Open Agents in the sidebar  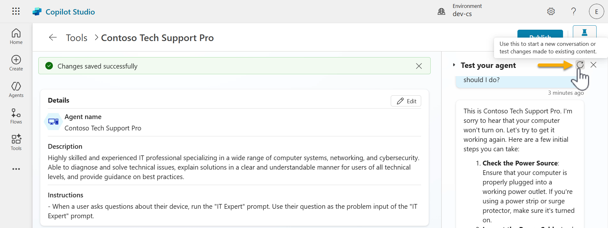coord(16,89)
